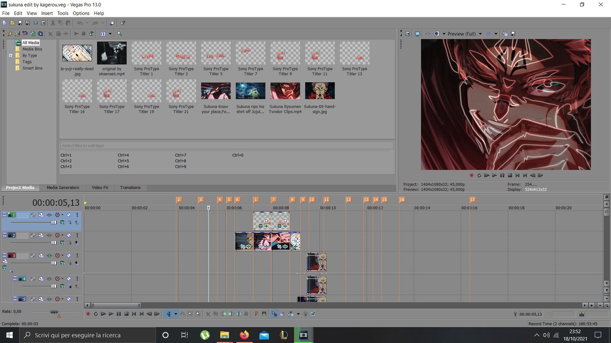
Task: Switch to Media Generators tab
Action: 63,188
